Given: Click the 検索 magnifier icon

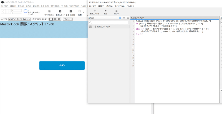Looking at the screenshot, I should pyautogui.click(x=80, y=11).
